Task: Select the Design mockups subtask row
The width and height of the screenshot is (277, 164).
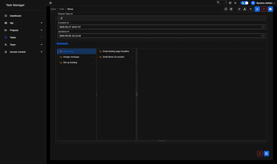Action: coord(77,57)
